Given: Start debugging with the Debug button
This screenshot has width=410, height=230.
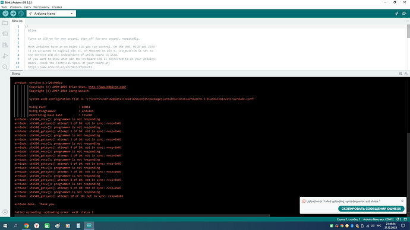Looking at the screenshot, I should [x=21, y=13].
